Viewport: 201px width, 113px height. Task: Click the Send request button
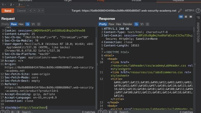coord(8,11)
